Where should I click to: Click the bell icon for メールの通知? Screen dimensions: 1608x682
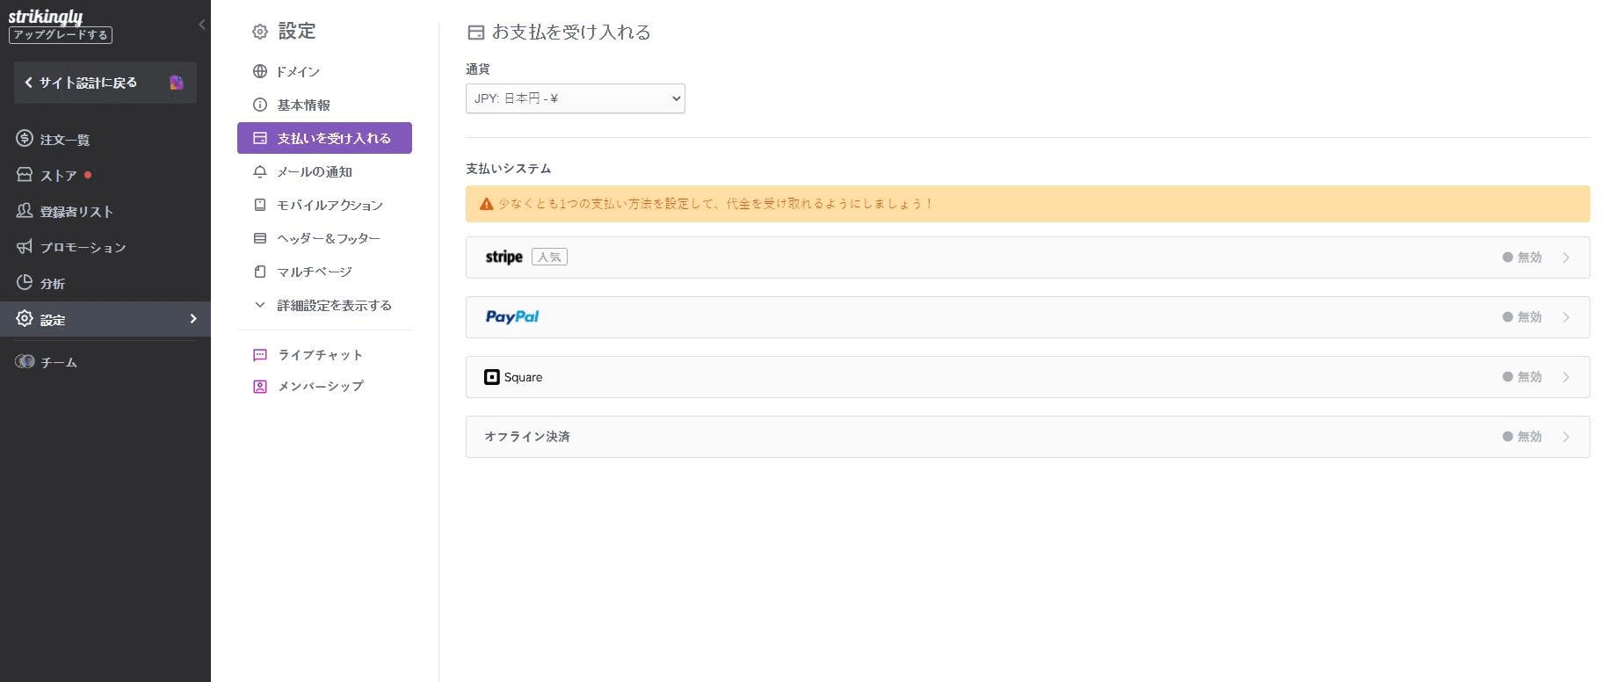click(260, 171)
